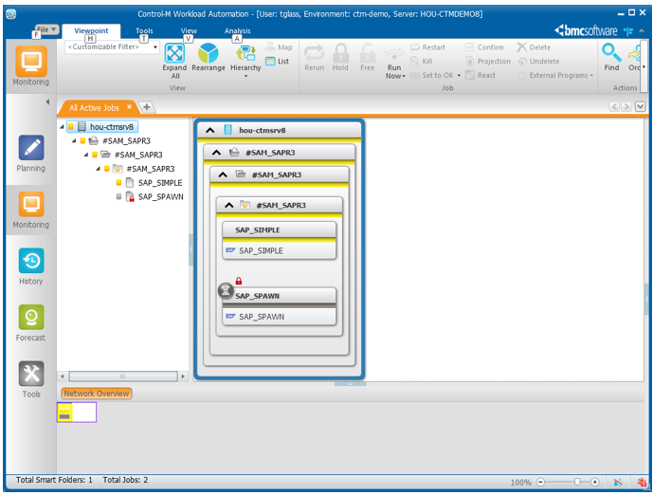
Task: Click Delete in Job group
Action: click(534, 47)
